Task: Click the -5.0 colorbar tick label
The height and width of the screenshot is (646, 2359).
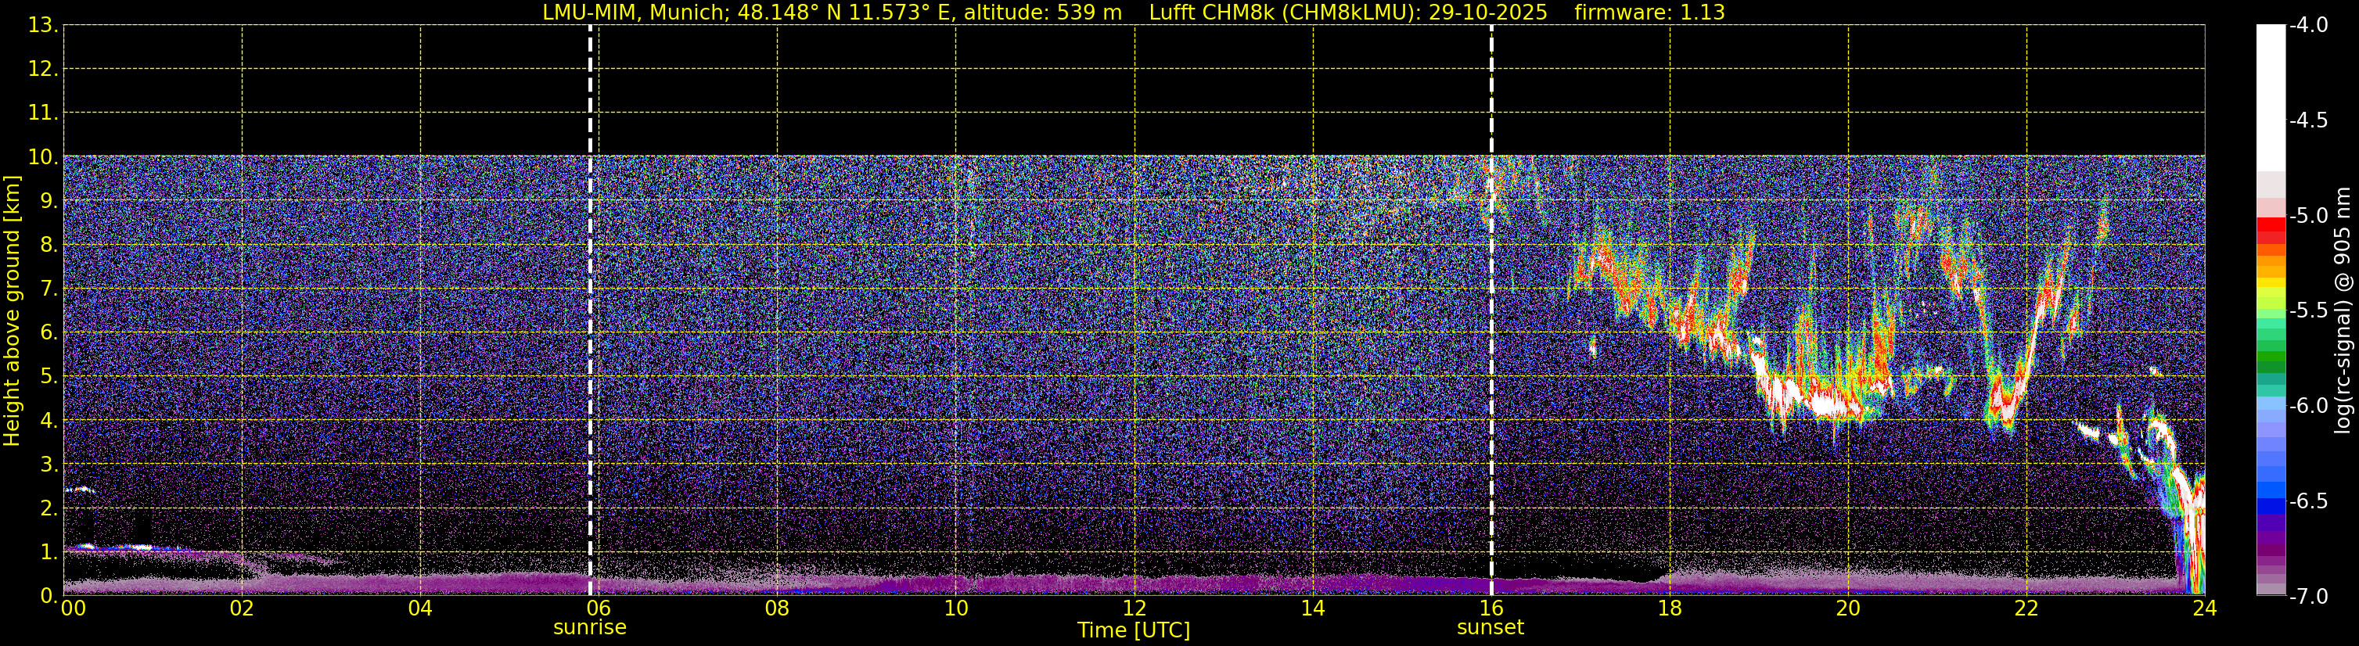Action: [x=2310, y=216]
